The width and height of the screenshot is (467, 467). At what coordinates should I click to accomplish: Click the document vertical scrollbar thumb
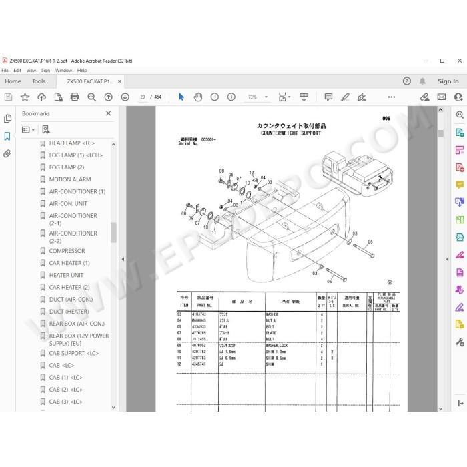point(440,133)
